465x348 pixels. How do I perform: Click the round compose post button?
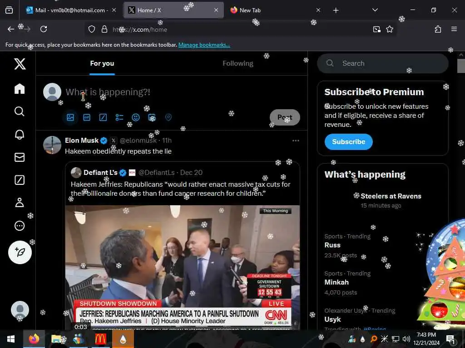pos(20,252)
